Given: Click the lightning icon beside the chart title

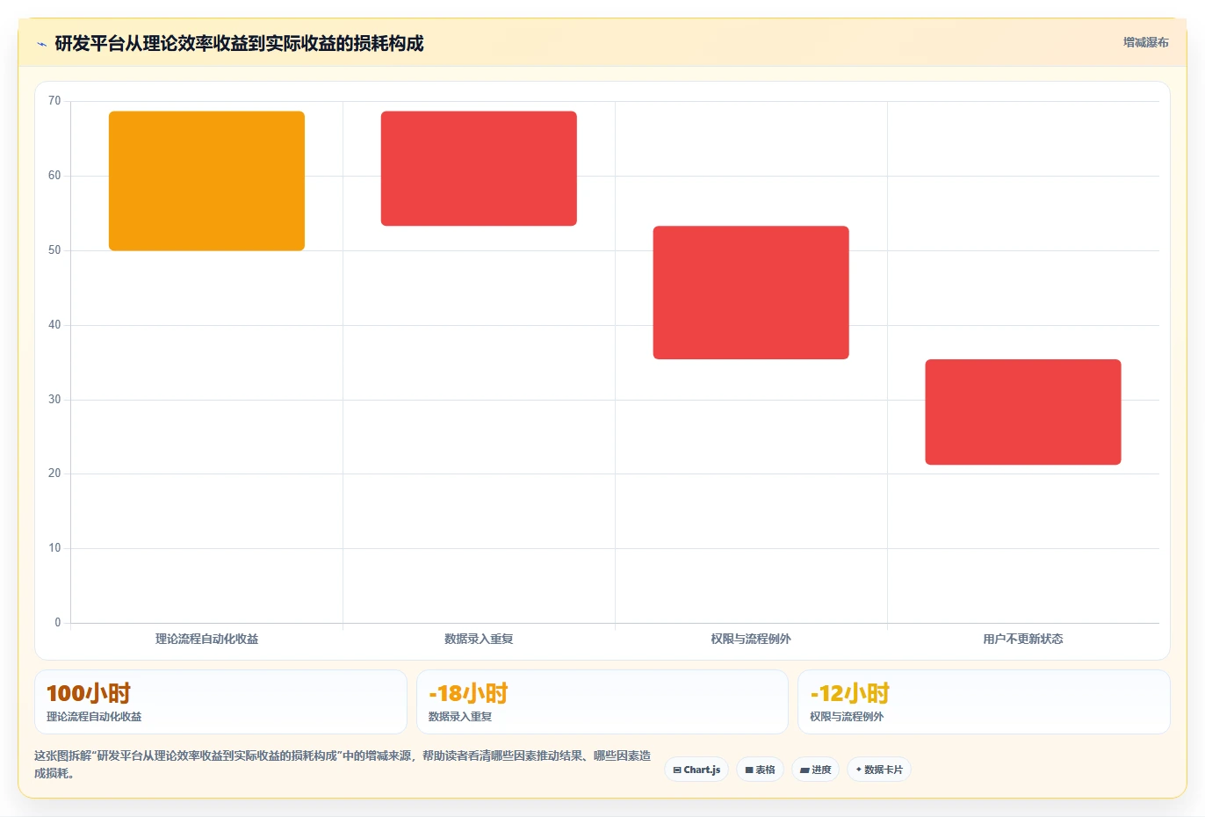Looking at the screenshot, I should tap(41, 44).
